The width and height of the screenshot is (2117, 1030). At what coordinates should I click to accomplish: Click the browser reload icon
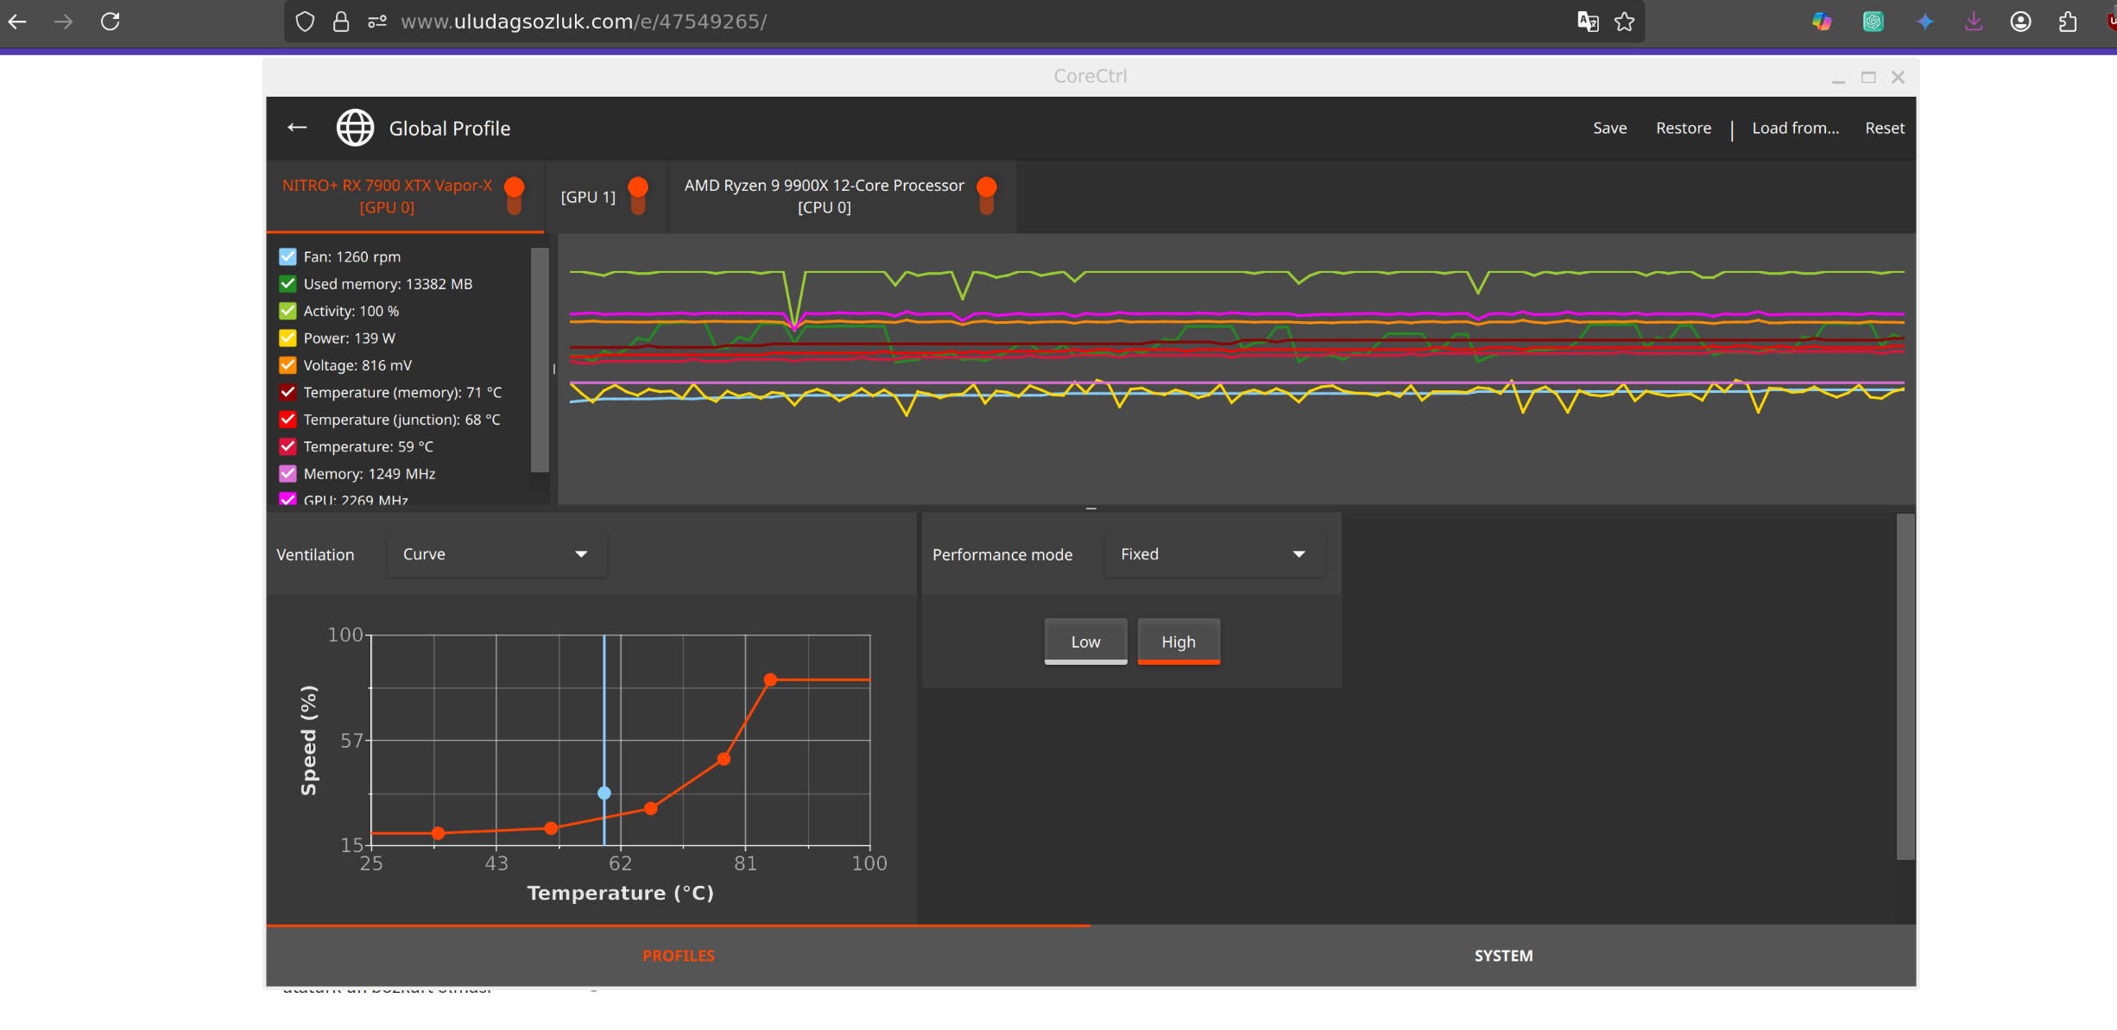tap(111, 22)
